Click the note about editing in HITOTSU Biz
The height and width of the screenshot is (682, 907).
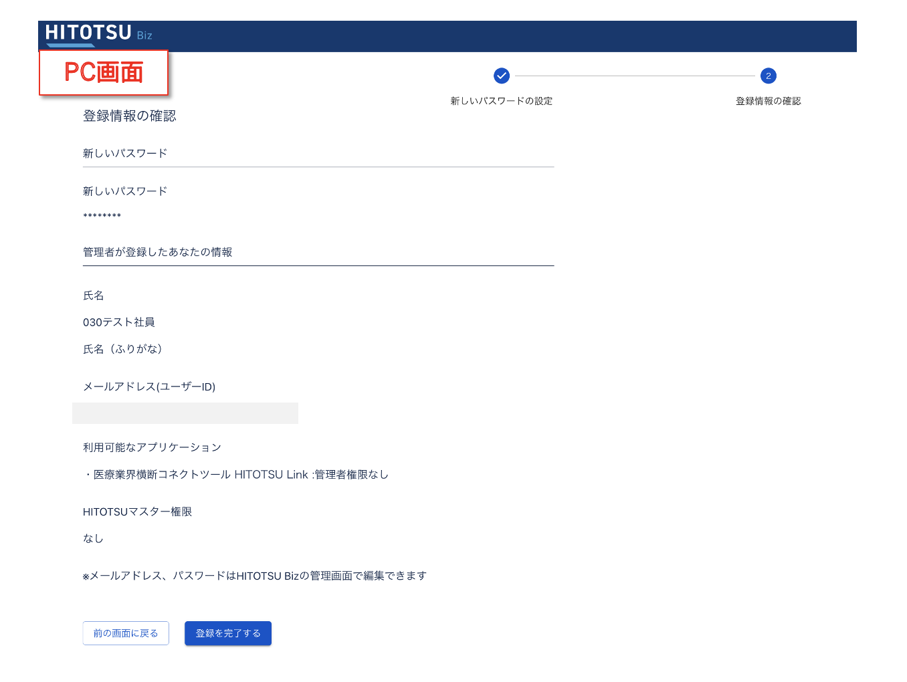click(x=255, y=576)
